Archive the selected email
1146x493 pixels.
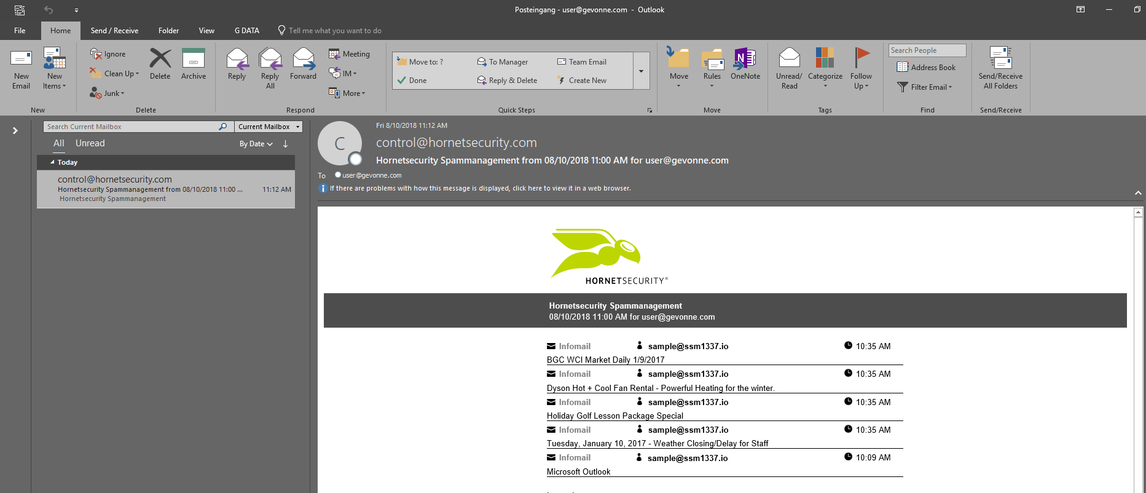pos(193,65)
